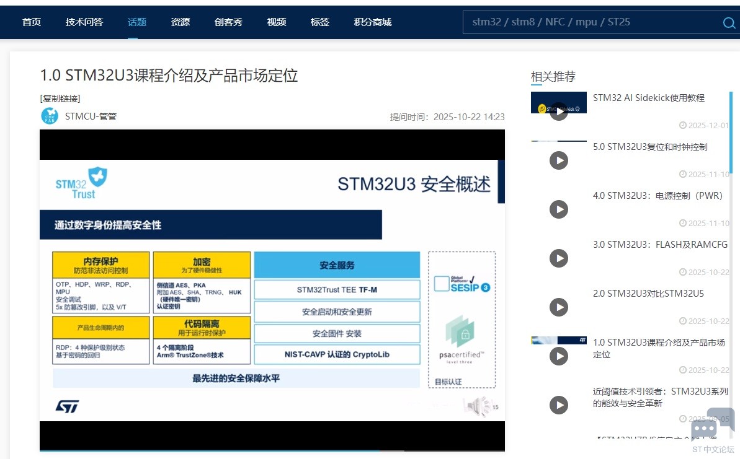The width and height of the screenshot is (740, 459).
Task: Select the 话题 navigation tab
Action: 137,22
